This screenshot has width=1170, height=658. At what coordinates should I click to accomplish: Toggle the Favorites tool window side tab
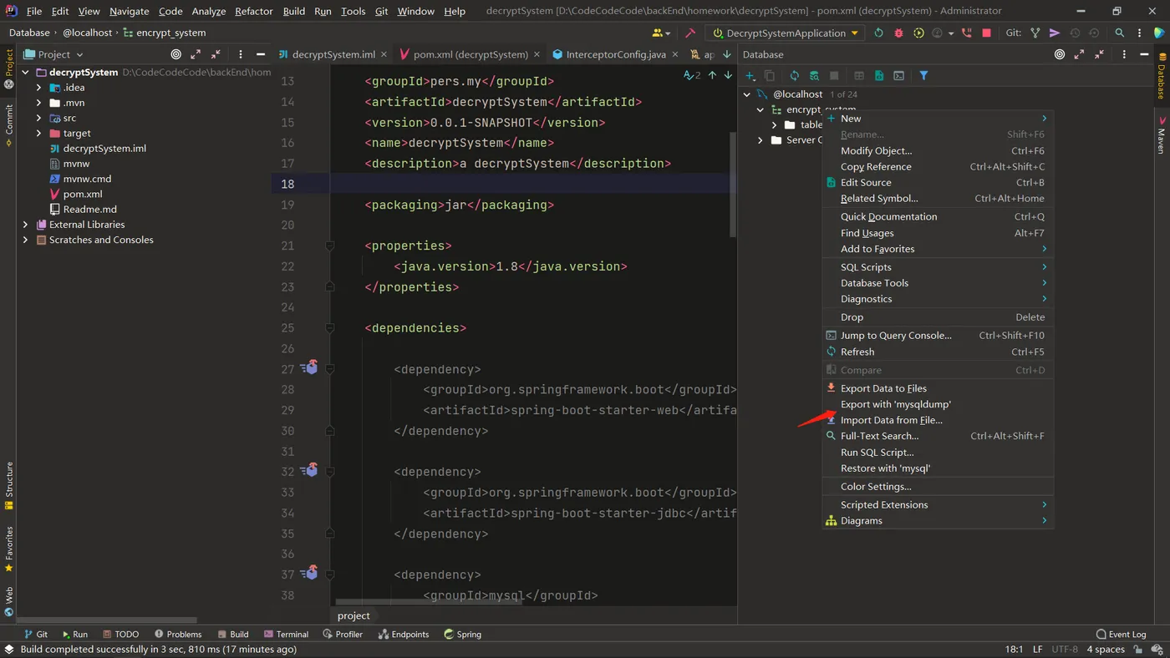coord(9,549)
